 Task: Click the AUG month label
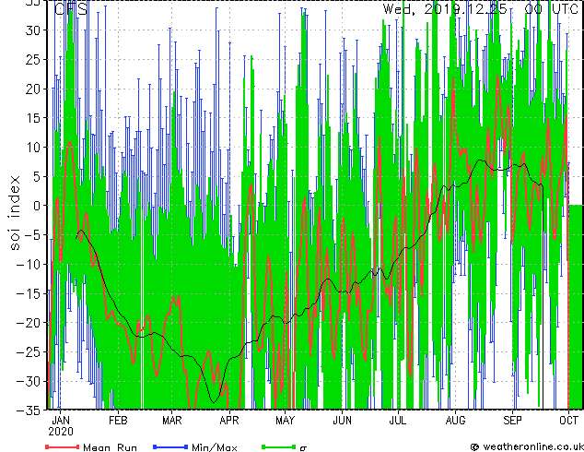pyautogui.click(x=455, y=421)
